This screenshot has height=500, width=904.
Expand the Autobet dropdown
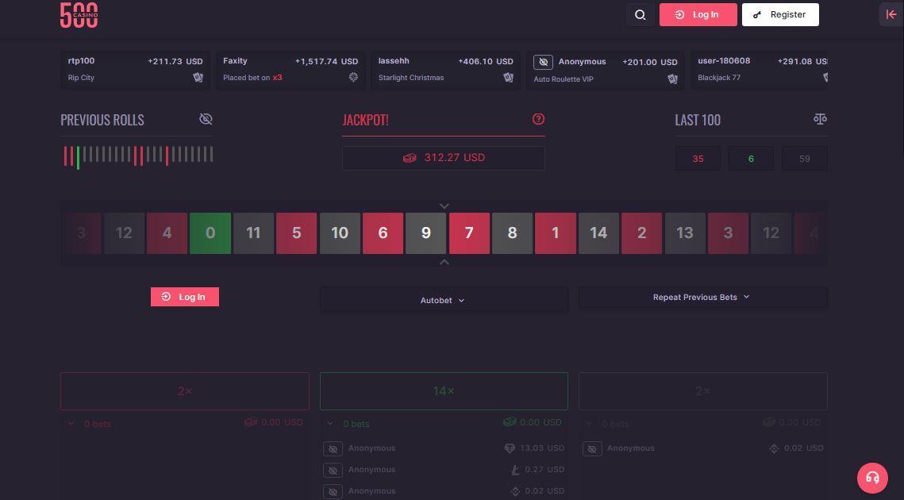tap(444, 300)
